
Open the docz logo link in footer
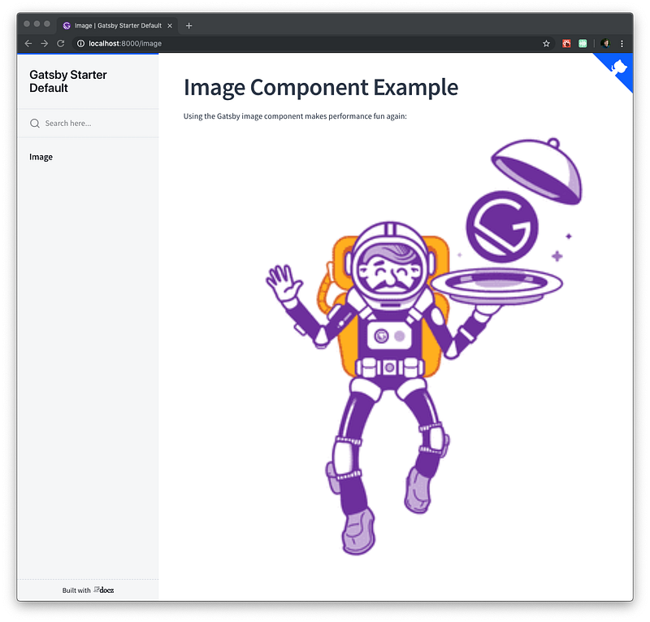pos(104,589)
